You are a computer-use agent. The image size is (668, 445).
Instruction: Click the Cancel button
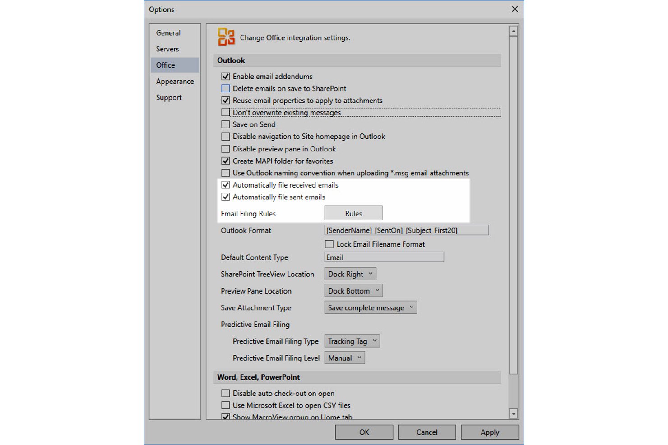(x=427, y=432)
